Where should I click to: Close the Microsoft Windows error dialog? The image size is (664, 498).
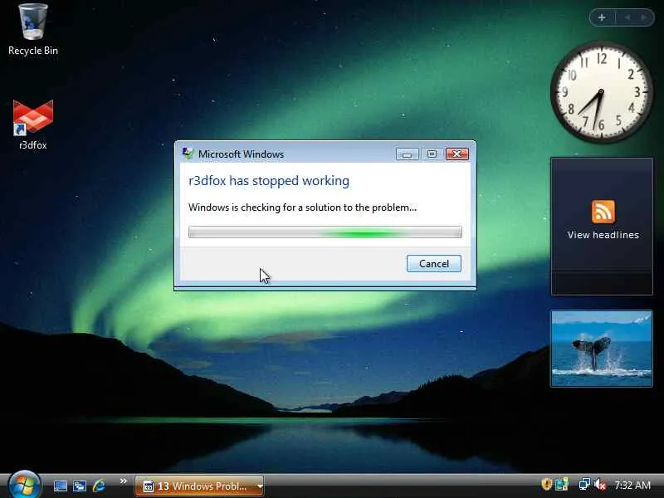457,154
